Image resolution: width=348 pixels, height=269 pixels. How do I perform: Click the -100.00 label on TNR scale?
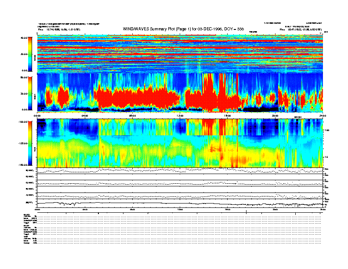click(23, 122)
